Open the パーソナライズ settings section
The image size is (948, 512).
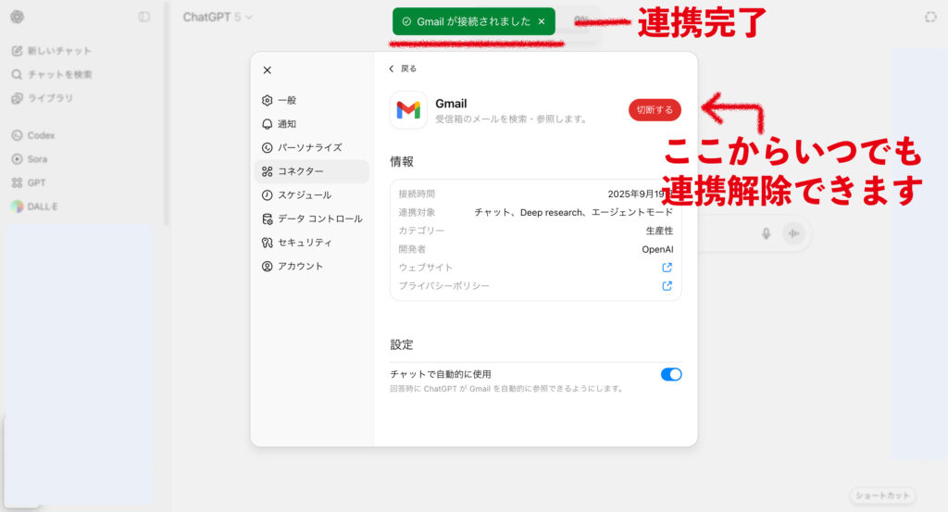[x=309, y=147]
